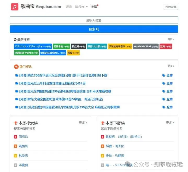Click the trophy icon beside 本周下载榜

coord(103,123)
